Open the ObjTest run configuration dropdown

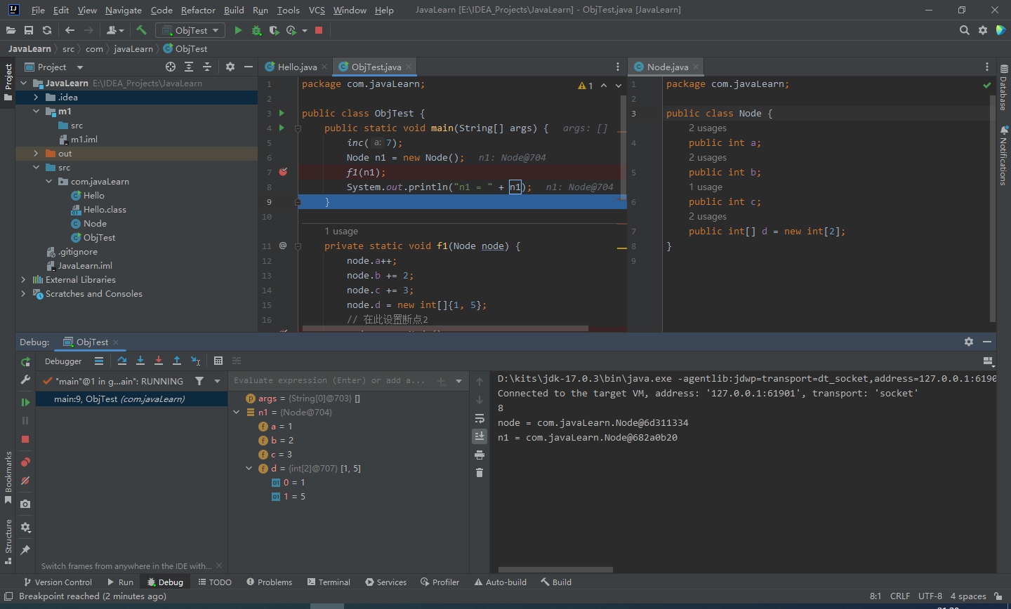190,30
